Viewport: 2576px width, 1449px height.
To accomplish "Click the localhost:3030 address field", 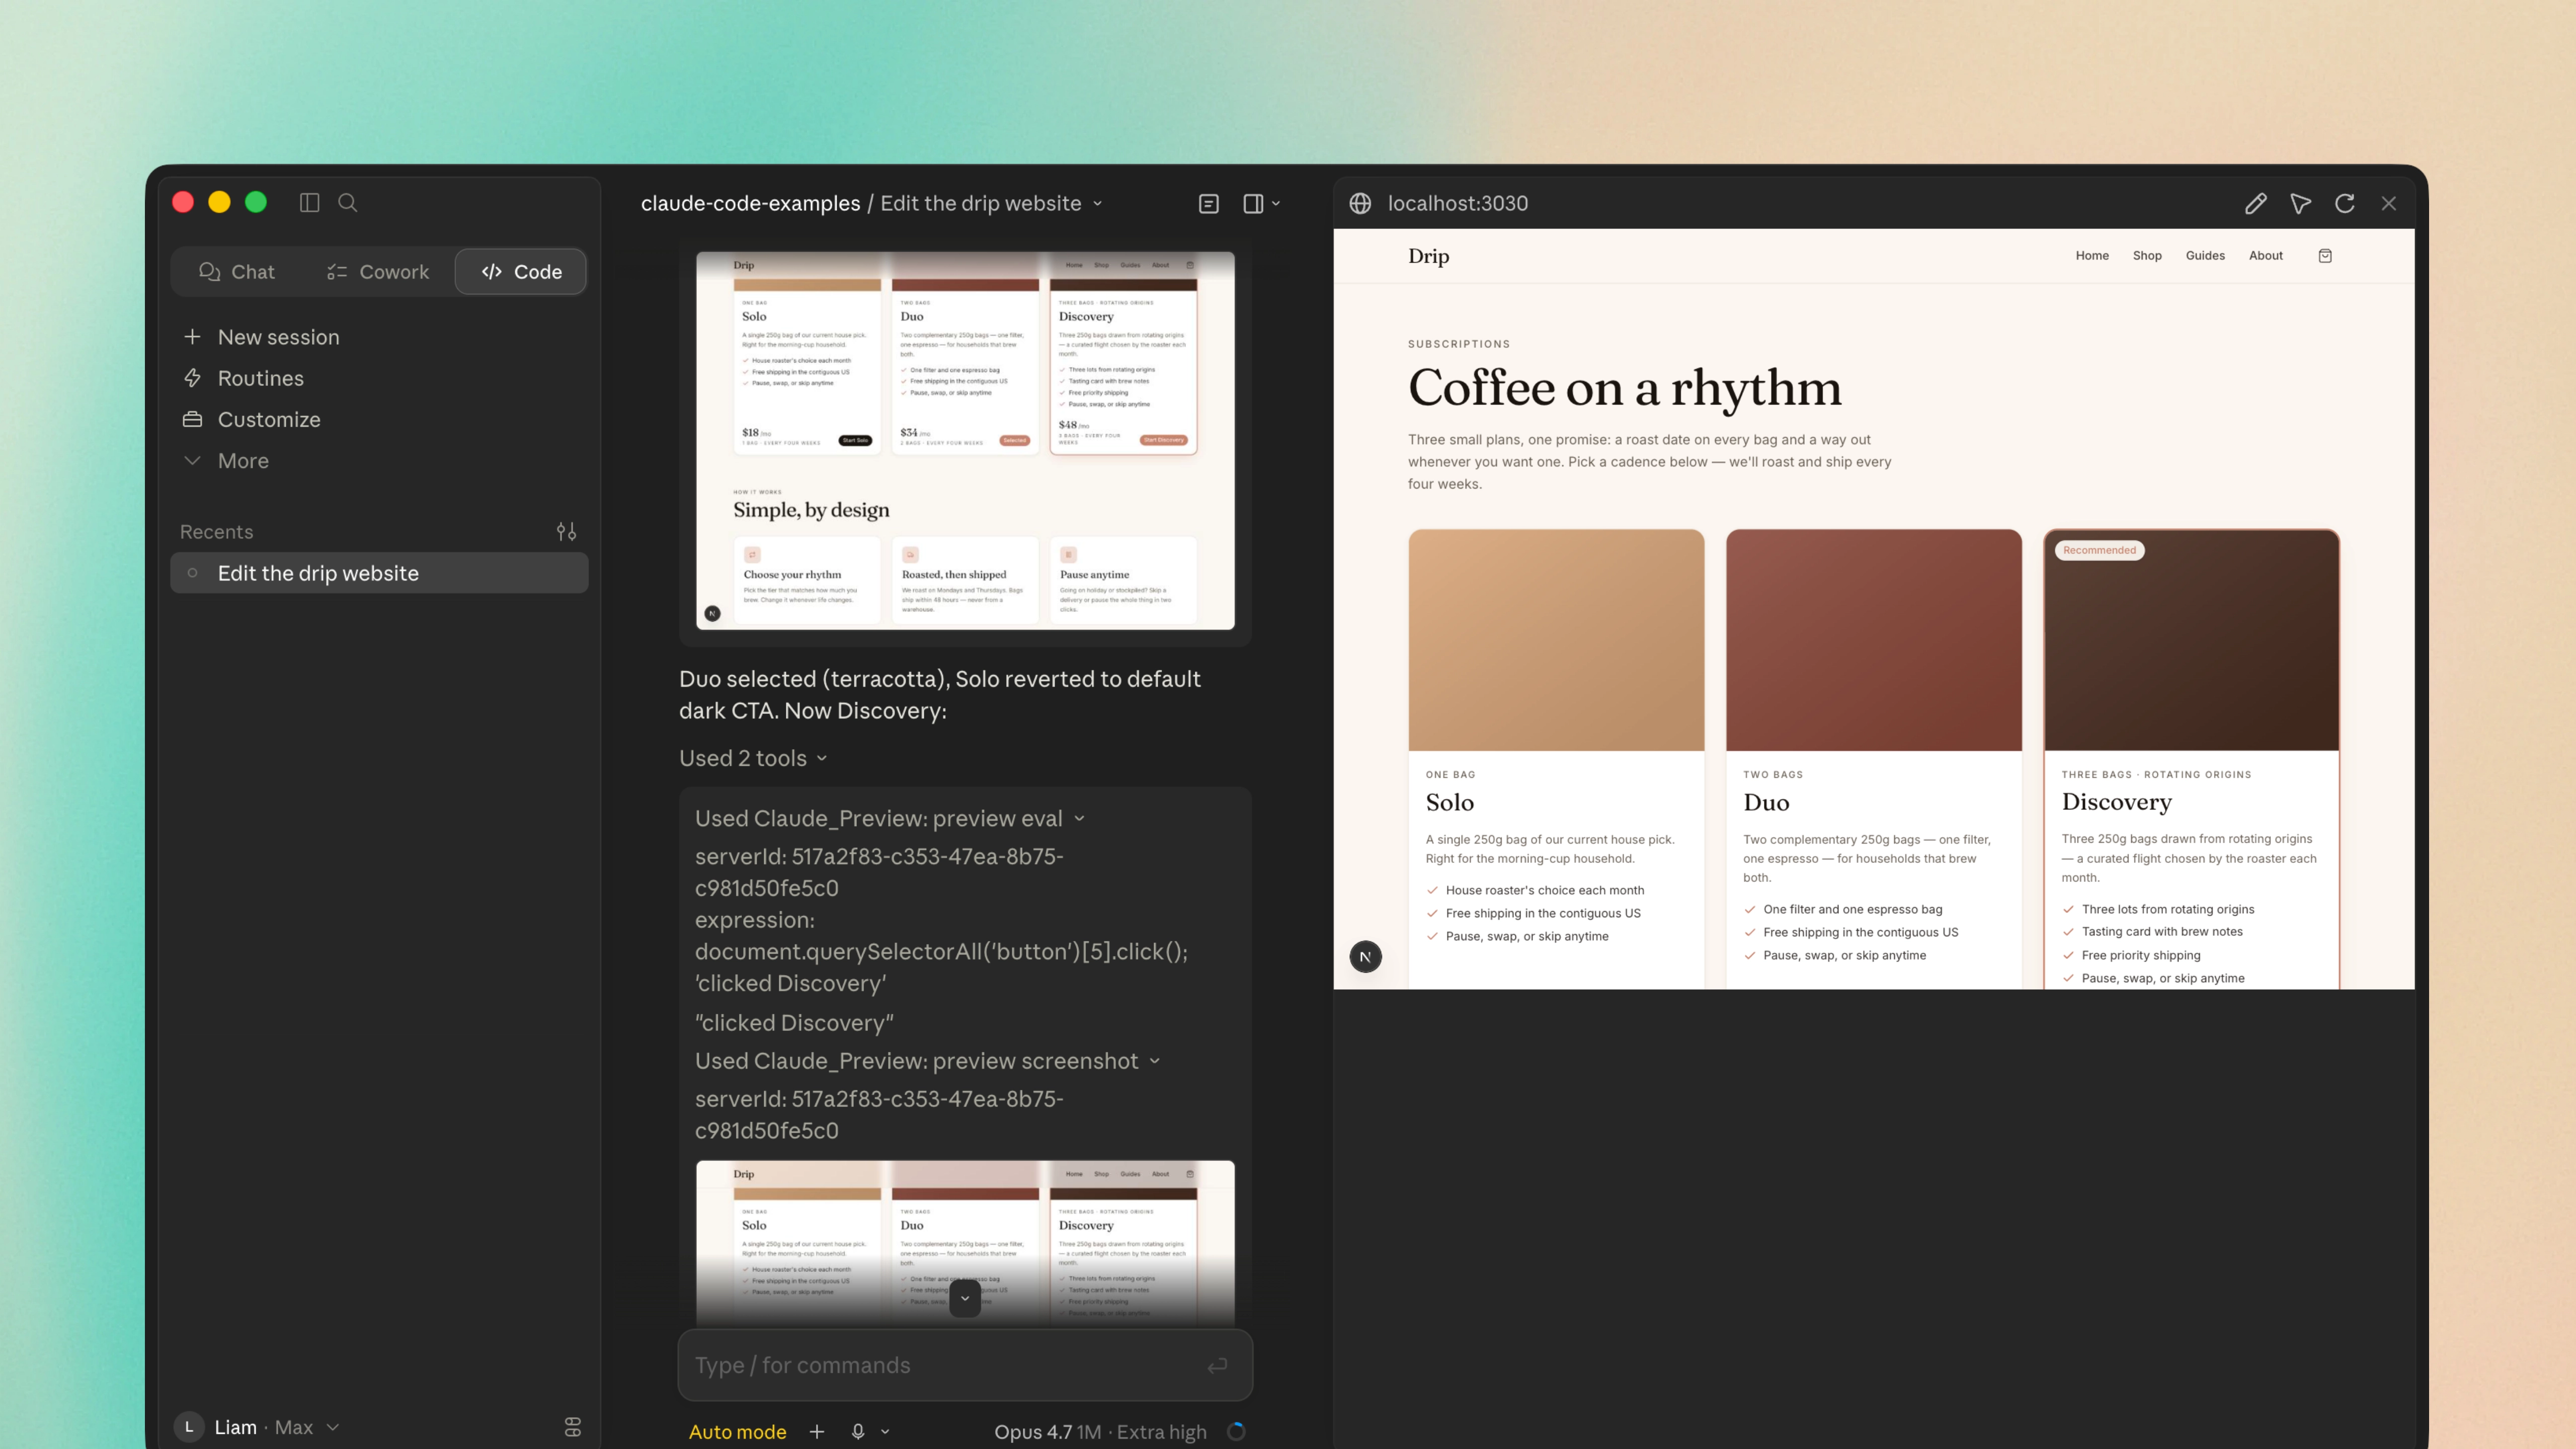I will pyautogui.click(x=1458, y=204).
